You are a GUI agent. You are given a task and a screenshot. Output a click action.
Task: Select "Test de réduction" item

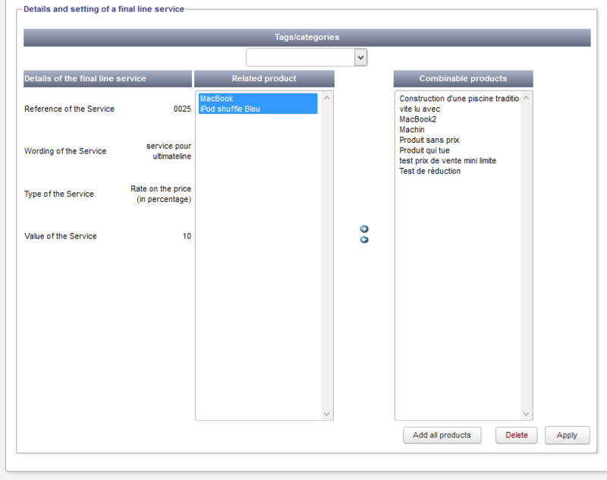pyautogui.click(x=429, y=171)
